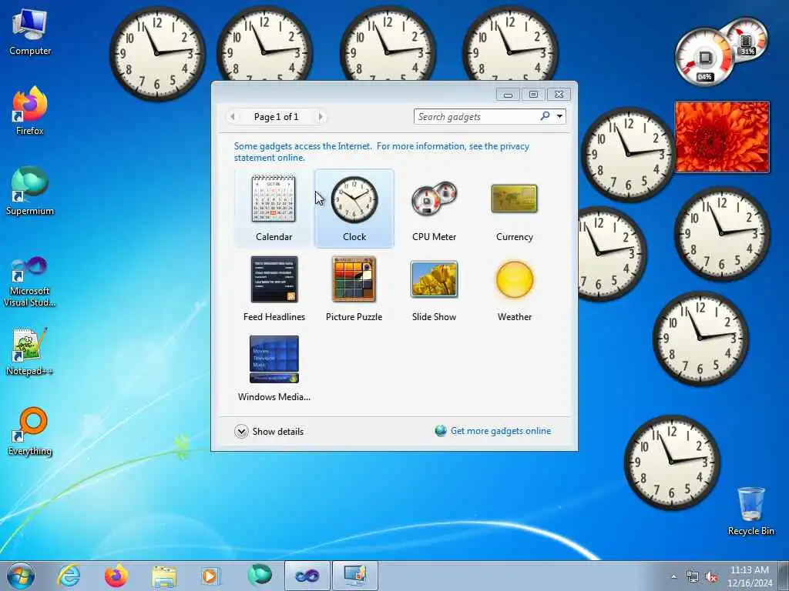
Task: Open Windows Media Player from the taskbar
Action: click(210, 576)
